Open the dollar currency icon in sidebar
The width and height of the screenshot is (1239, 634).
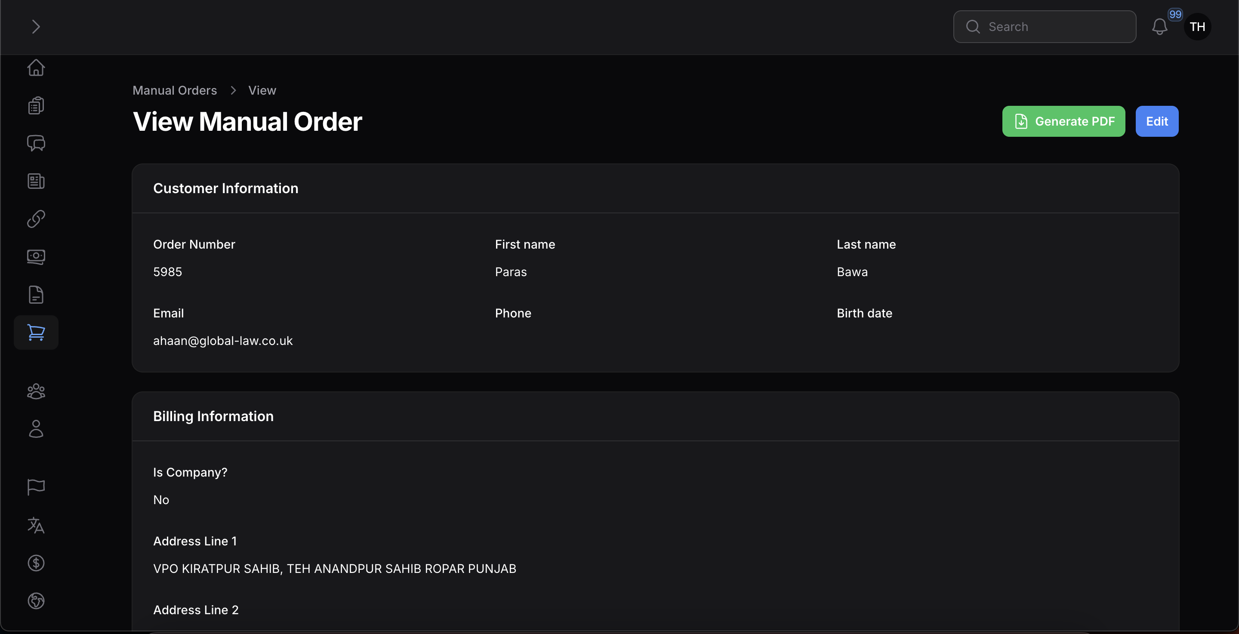(x=36, y=563)
